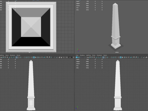Image resolution: width=148 pixels, height=111 pixels.
Task: Click the 'persp' camera label in perspective viewport
Action: point(117,52)
